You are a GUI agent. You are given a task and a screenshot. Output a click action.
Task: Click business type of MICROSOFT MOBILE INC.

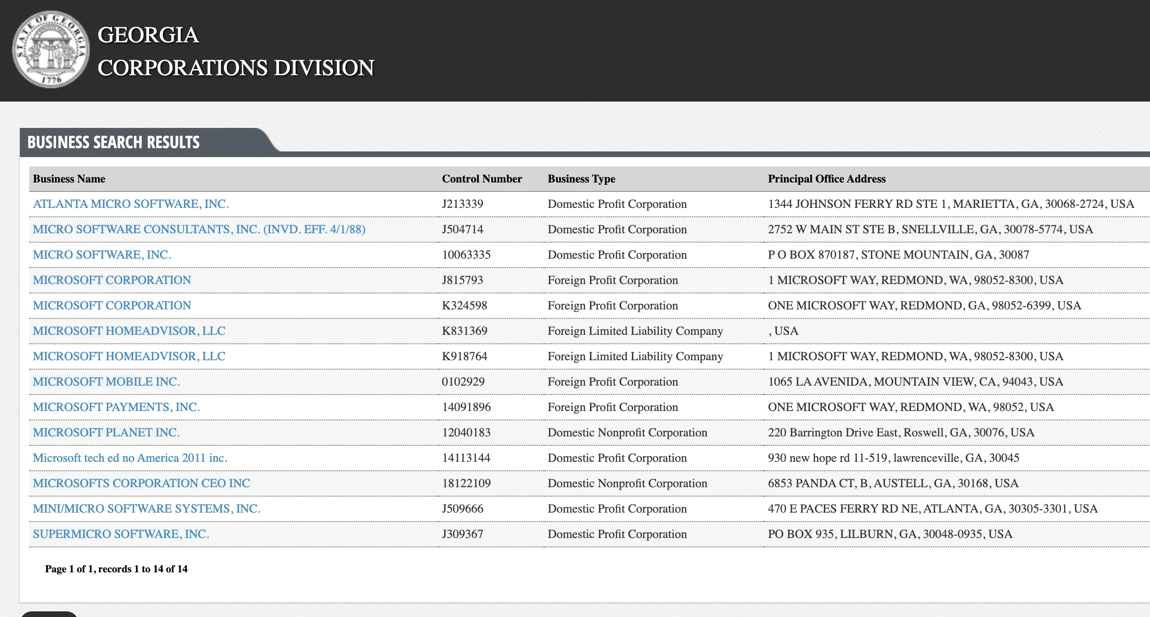pos(613,382)
